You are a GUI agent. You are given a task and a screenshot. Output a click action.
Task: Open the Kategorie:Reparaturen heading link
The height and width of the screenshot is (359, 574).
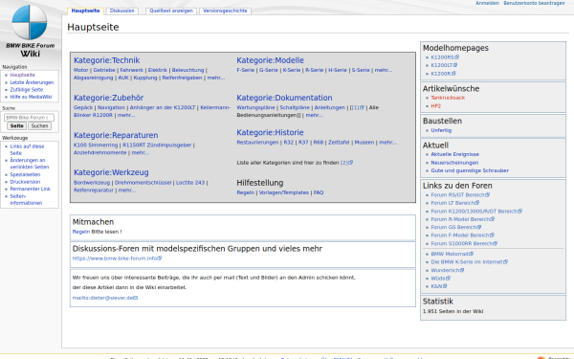click(116, 135)
